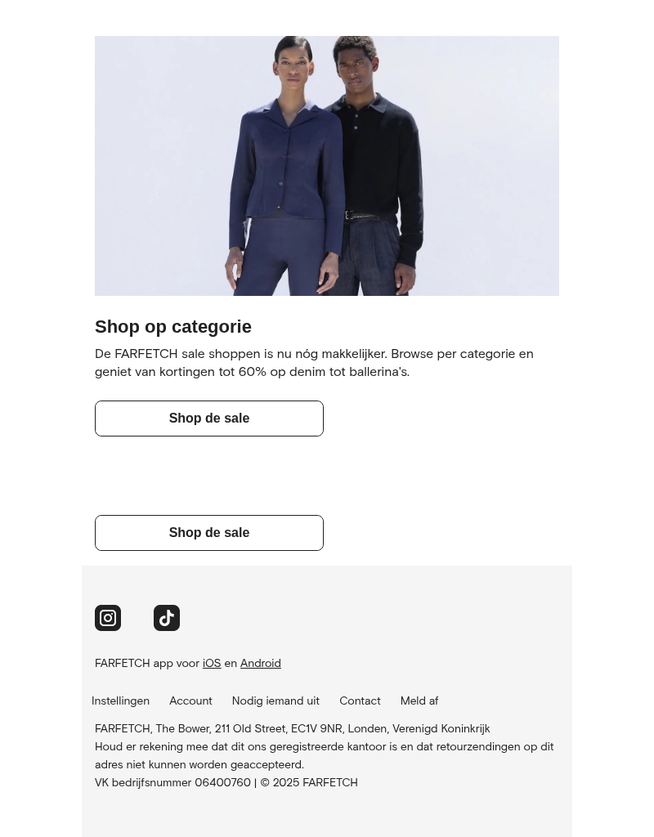Click the Shop op categorie heading
The height and width of the screenshot is (837, 654).
(x=173, y=327)
